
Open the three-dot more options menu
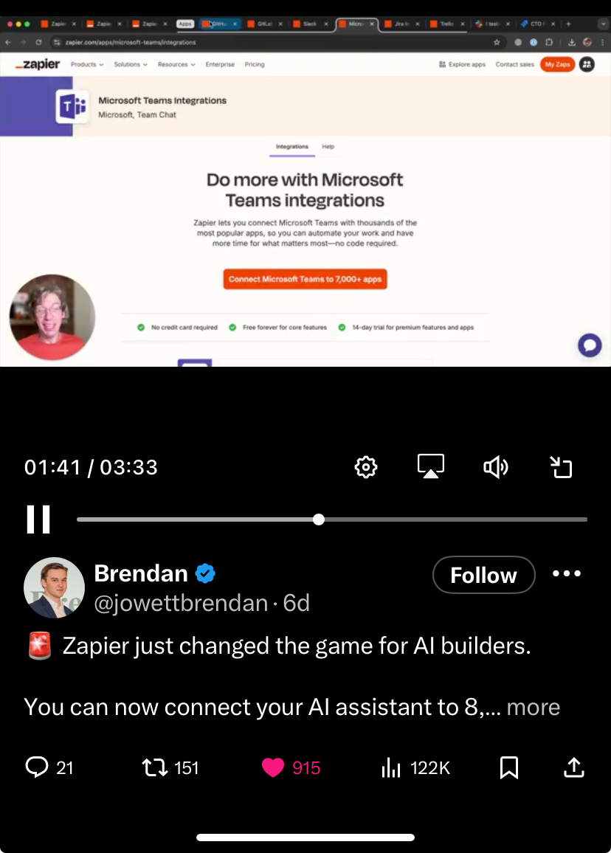pos(567,573)
